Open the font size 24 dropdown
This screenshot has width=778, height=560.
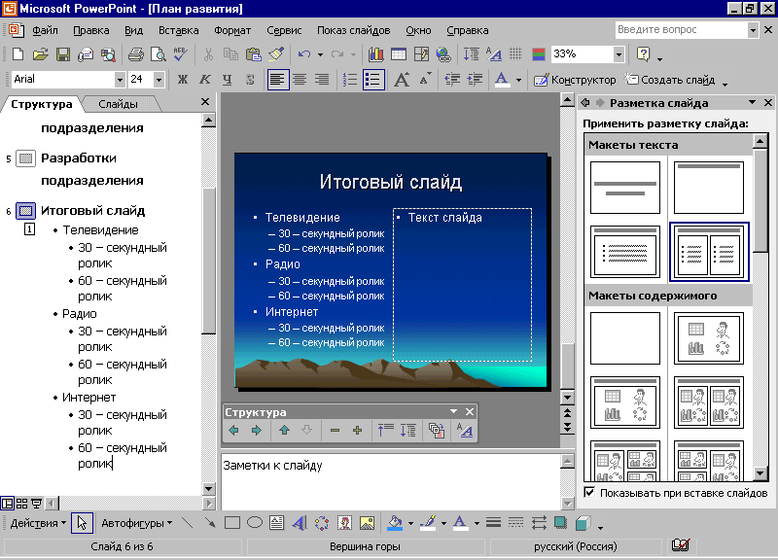[159, 80]
